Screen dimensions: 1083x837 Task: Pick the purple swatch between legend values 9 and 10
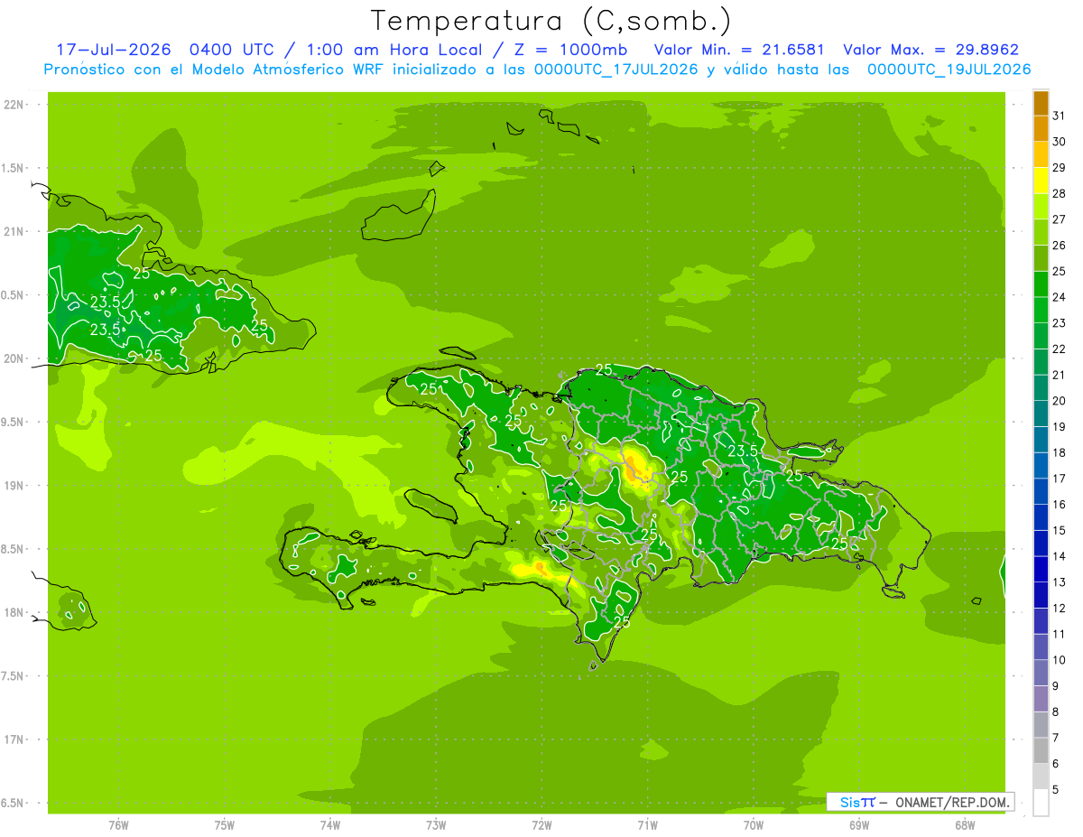click(x=1041, y=674)
